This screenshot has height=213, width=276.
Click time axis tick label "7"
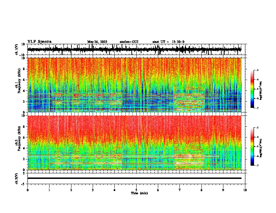click(x=180, y=190)
